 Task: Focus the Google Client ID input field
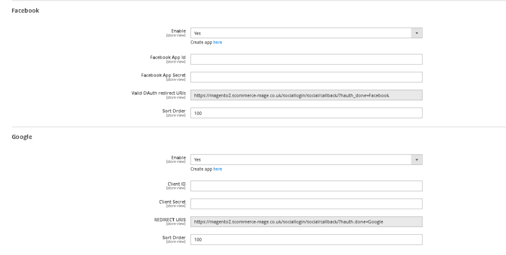coord(306,186)
